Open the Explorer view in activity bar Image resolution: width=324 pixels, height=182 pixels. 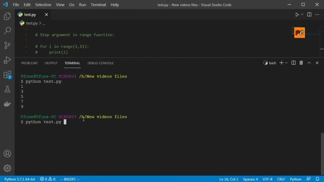tap(7, 16)
